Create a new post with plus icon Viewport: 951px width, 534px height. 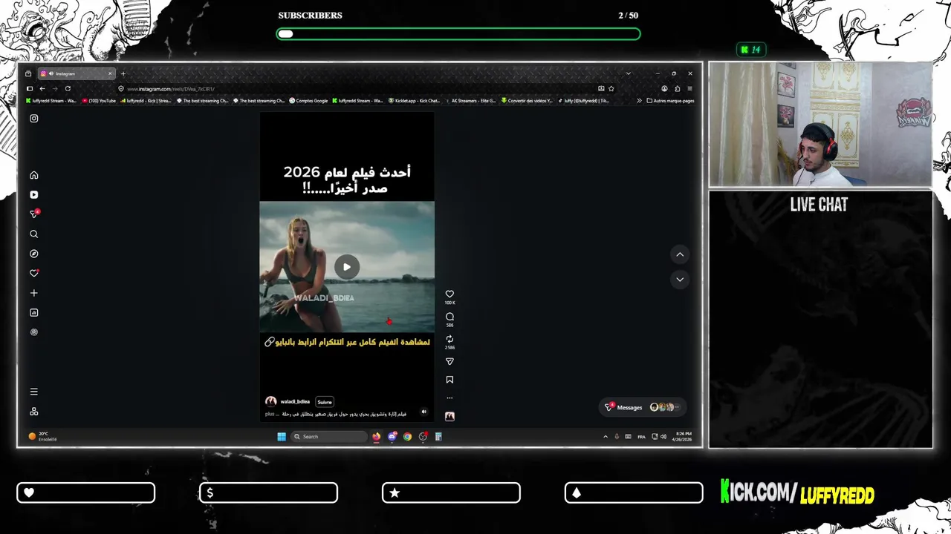(33, 293)
